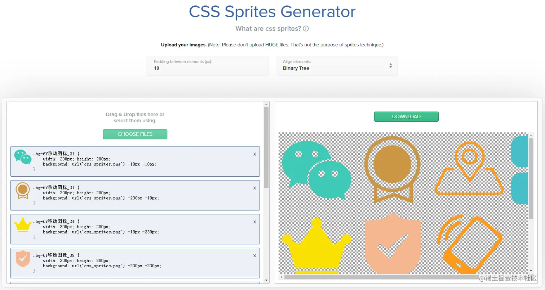Click the large brown medal icon in the sprite preview
Viewport: 545px width, 290px height.
(392, 169)
